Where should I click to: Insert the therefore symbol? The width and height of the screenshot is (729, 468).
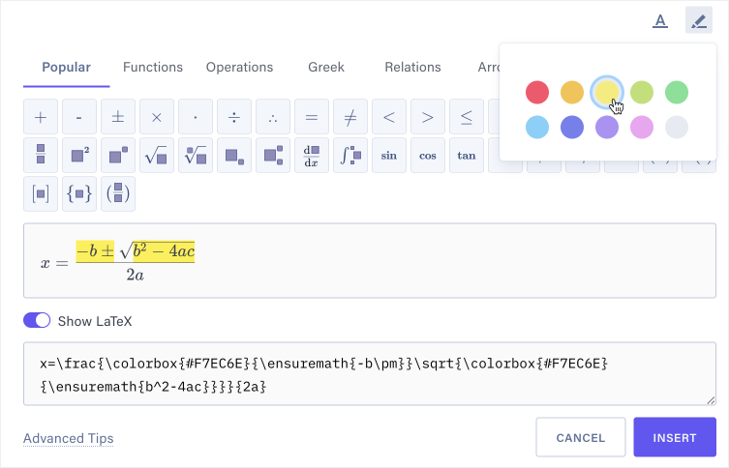[273, 117]
